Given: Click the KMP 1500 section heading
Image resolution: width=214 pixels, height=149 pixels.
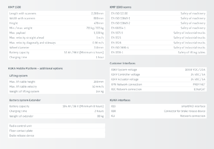Looking at the screenshot, I should point(15,7).
